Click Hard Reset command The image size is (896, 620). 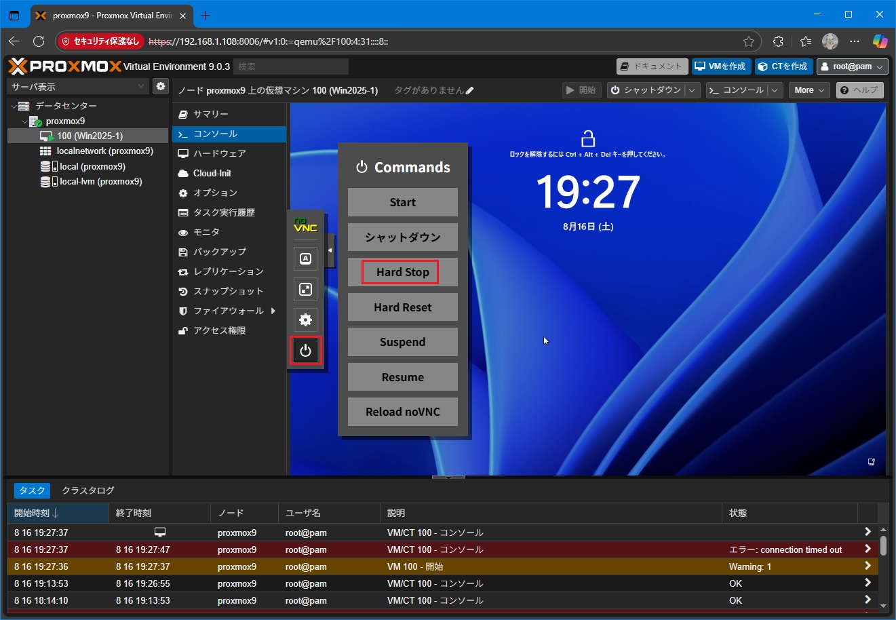tap(403, 307)
